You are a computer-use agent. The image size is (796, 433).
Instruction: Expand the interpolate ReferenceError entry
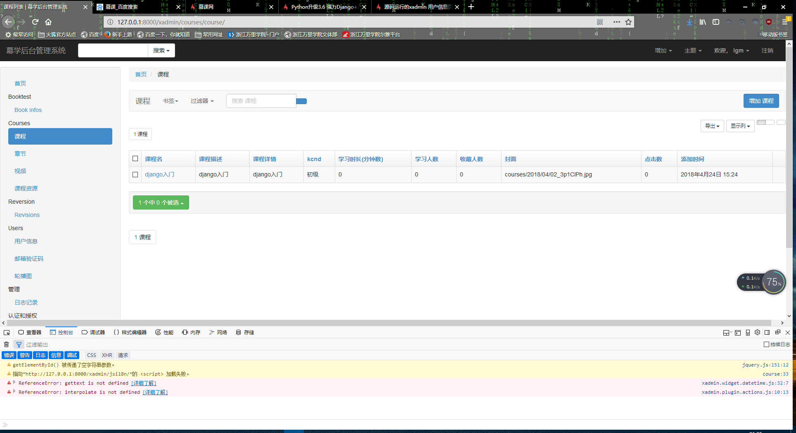coord(14,392)
